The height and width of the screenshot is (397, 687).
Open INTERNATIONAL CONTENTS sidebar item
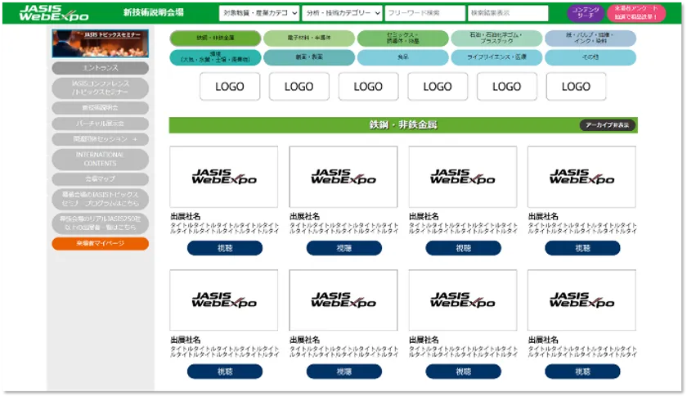(x=101, y=160)
